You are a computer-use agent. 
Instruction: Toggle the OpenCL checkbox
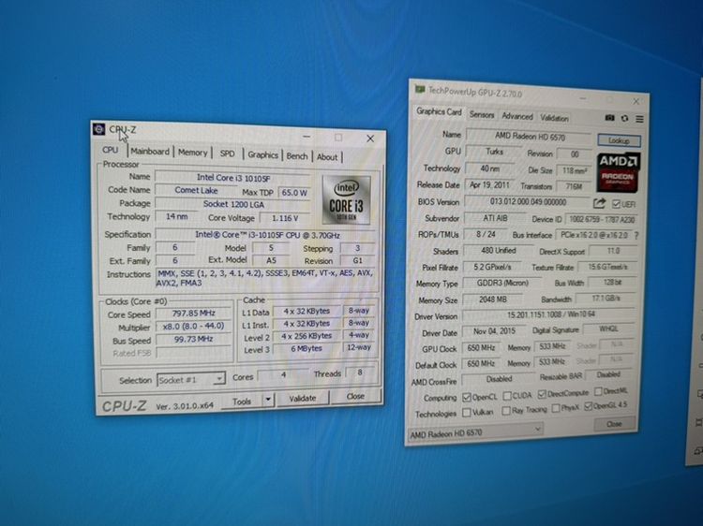(x=466, y=397)
